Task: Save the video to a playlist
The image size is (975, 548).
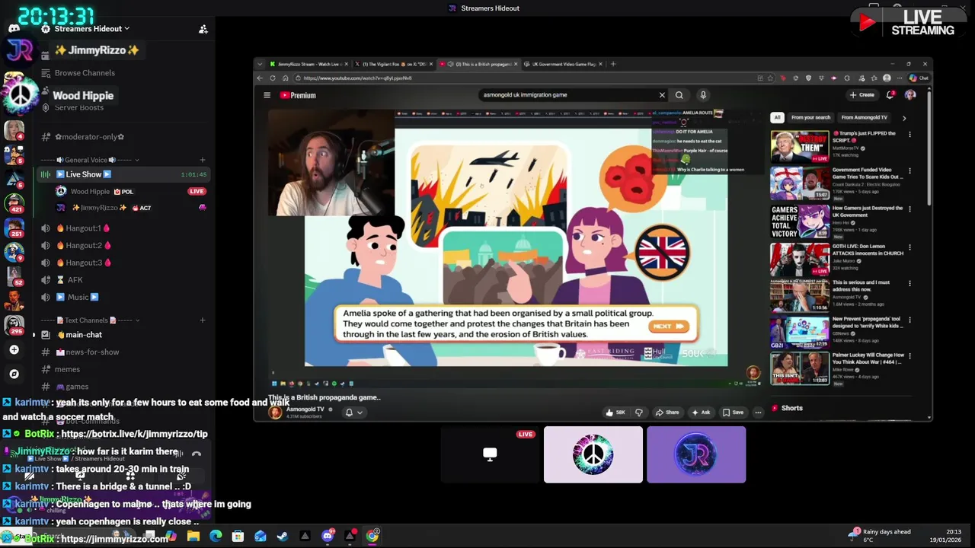Action: 734,413
